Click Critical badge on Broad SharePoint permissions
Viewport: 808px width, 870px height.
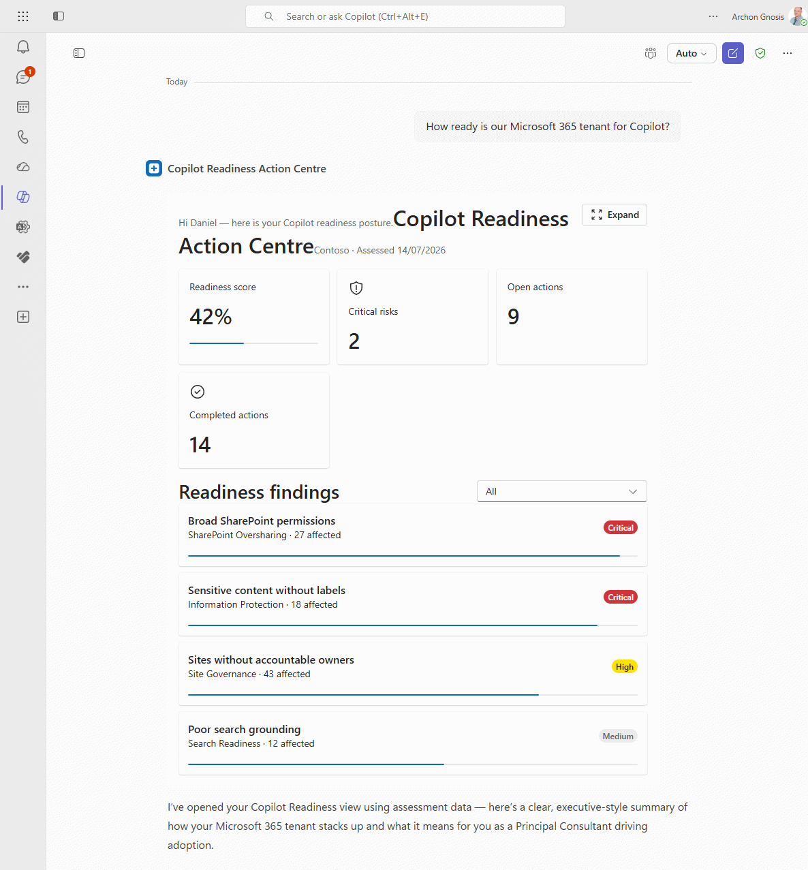621,528
